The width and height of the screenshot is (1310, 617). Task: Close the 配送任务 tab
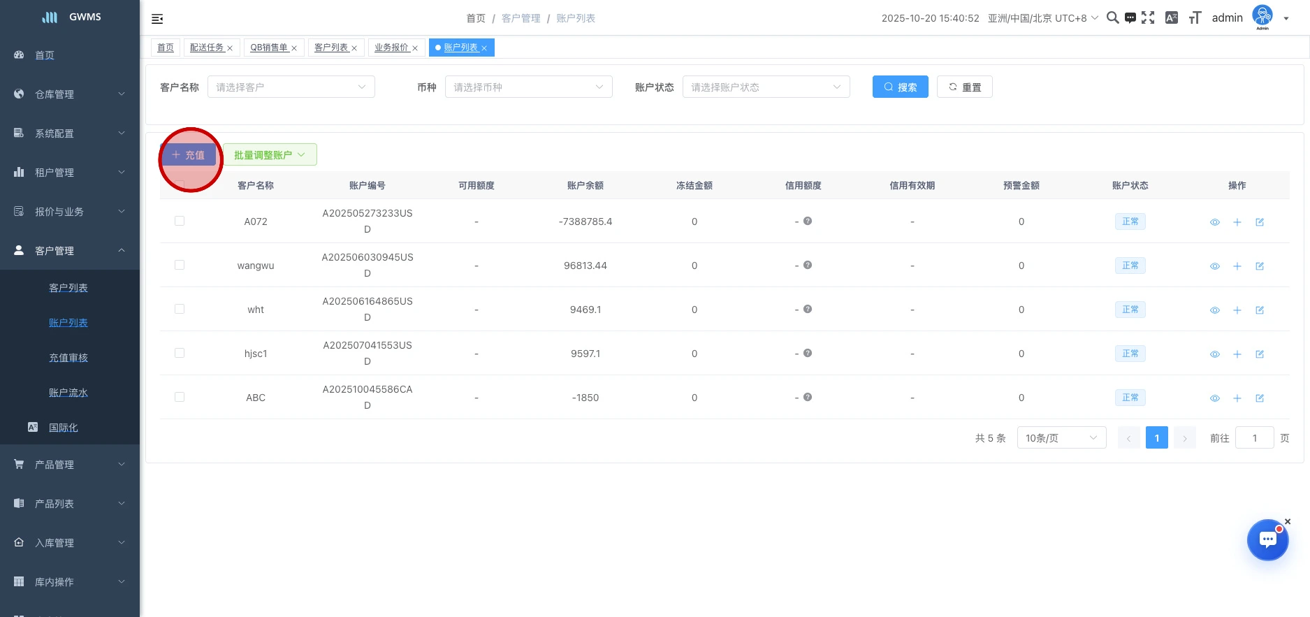[230, 48]
